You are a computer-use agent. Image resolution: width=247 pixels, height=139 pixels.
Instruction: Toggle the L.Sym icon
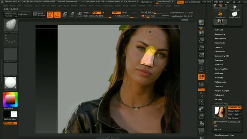(x=201, y=85)
